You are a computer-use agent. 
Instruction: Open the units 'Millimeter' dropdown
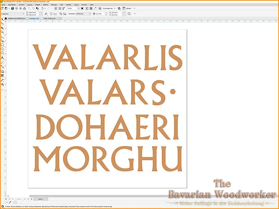point(90,14)
